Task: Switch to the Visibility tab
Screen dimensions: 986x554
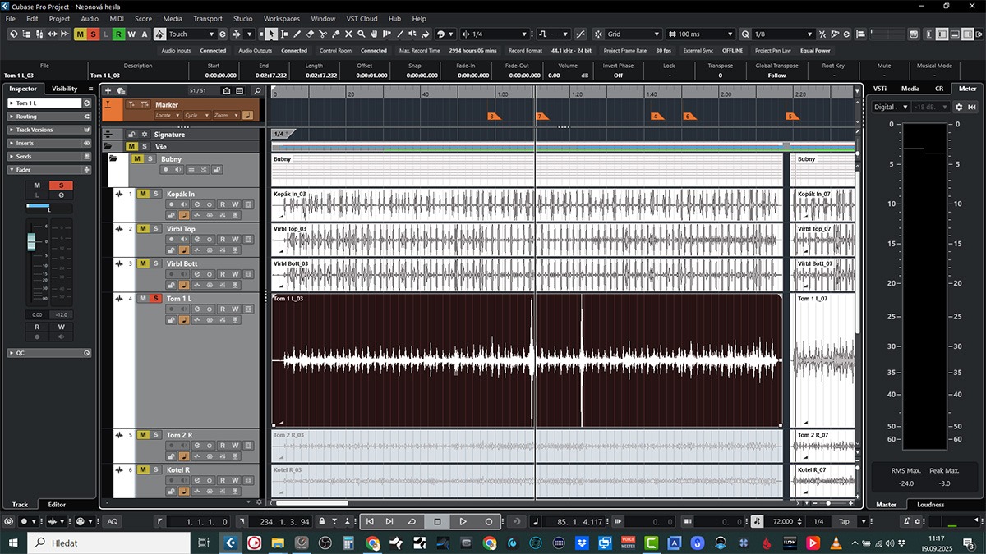Action: (x=64, y=89)
